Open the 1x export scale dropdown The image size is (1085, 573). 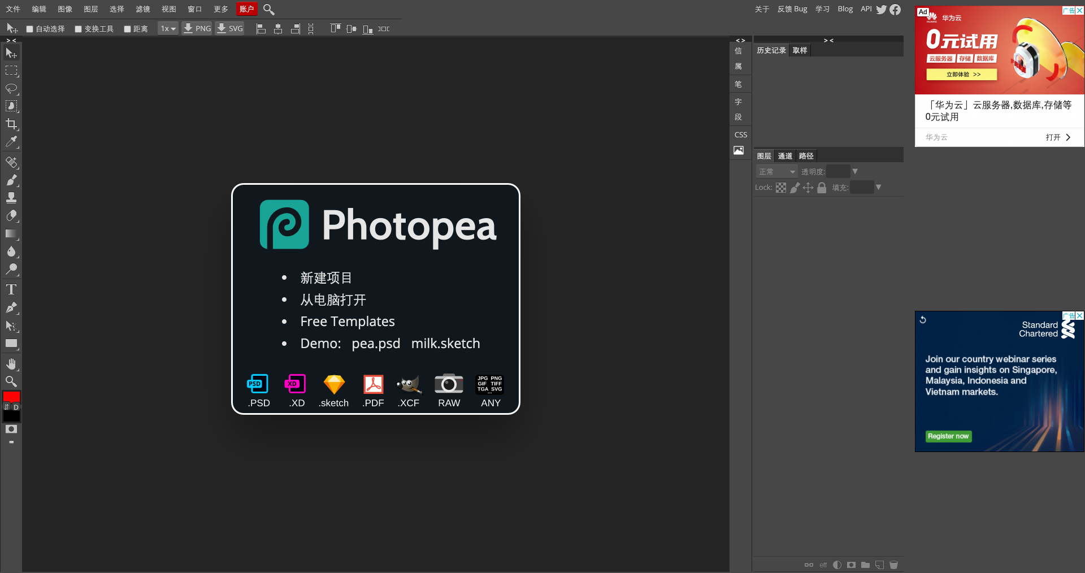pos(168,29)
